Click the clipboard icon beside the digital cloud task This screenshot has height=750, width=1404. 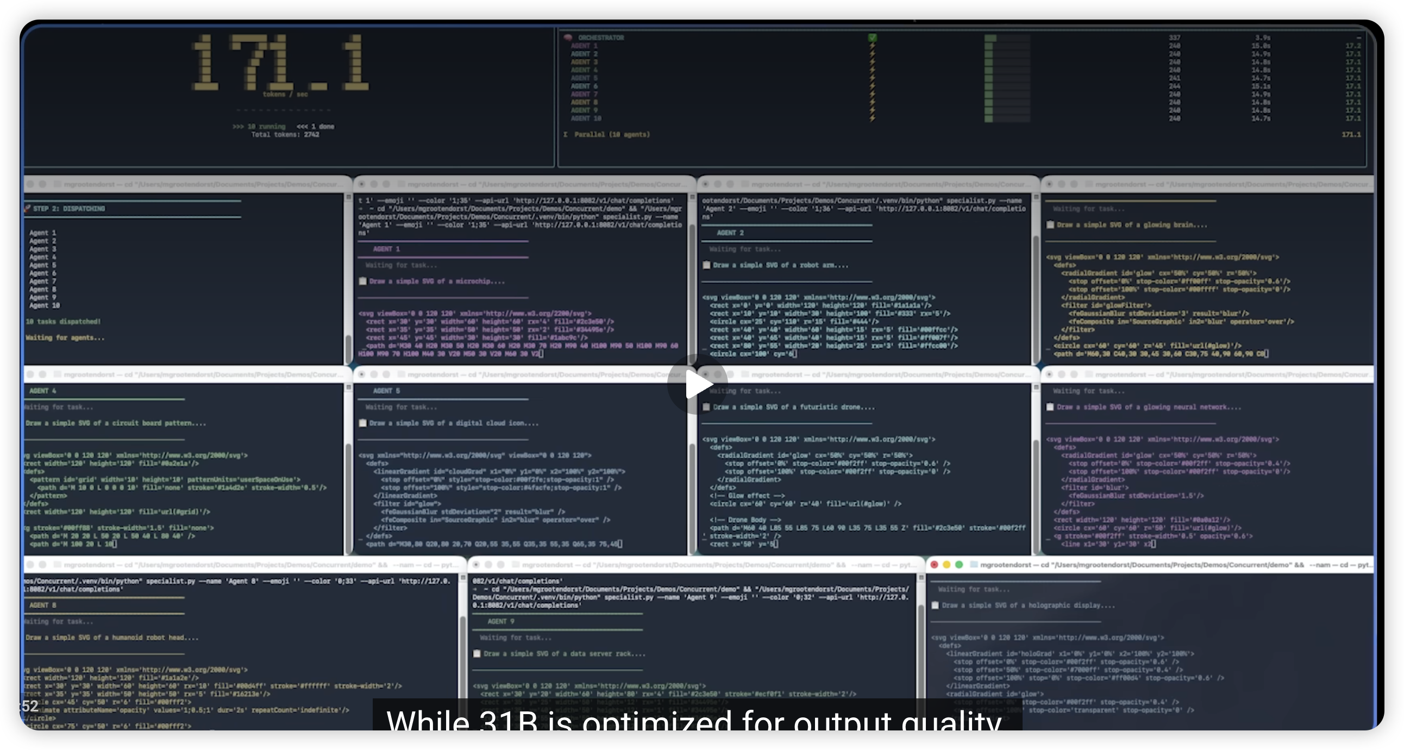[x=363, y=423]
